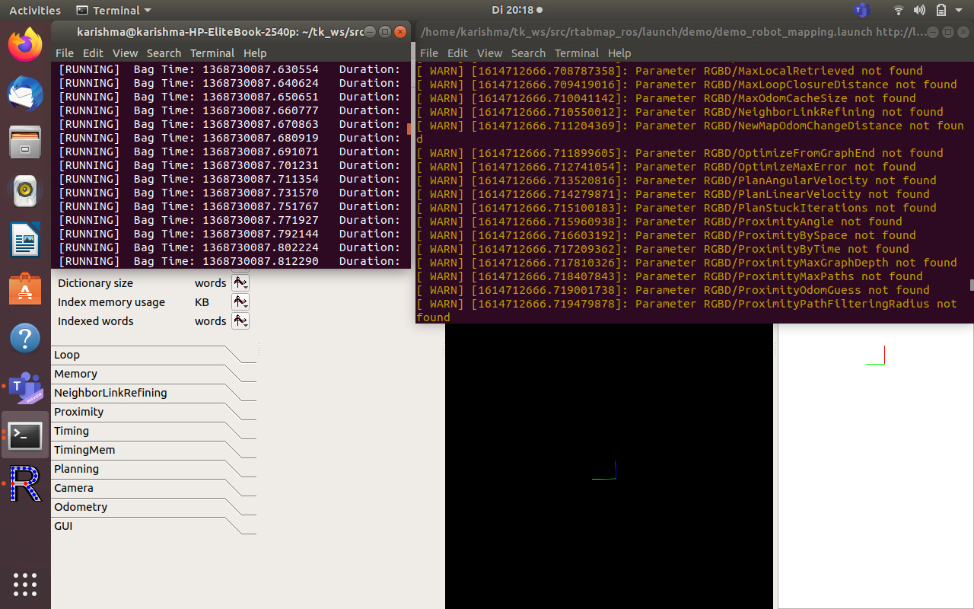Open the clock showing Di 20:18
This screenshot has height=609, width=974.
pos(512,11)
